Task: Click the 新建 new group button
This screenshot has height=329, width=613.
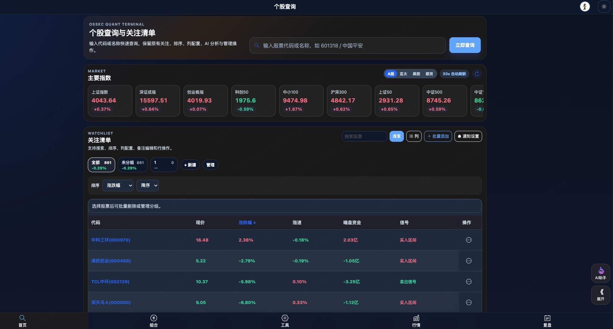Action: (190, 165)
